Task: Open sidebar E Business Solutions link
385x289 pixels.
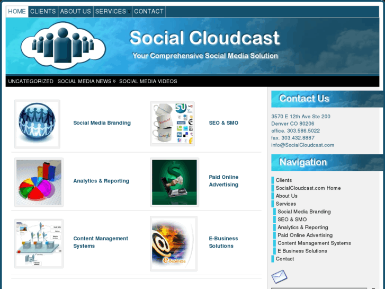Action: click(x=302, y=251)
